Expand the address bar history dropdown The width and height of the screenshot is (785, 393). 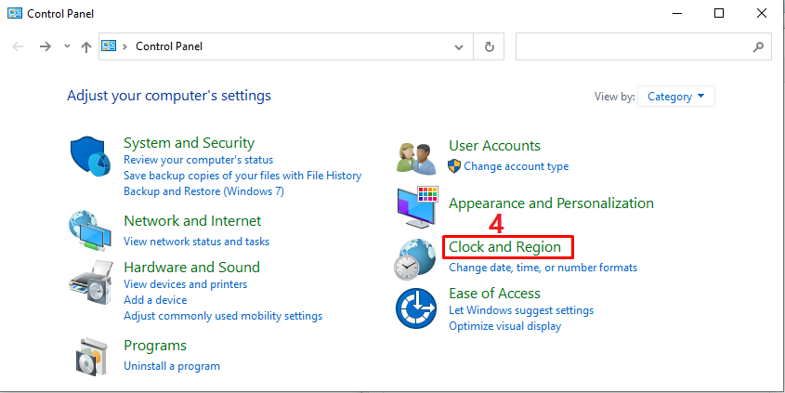point(459,46)
